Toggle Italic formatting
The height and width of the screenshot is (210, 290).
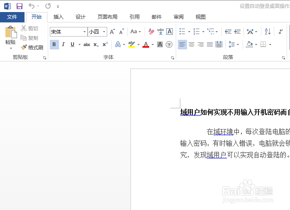pos(63,44)
